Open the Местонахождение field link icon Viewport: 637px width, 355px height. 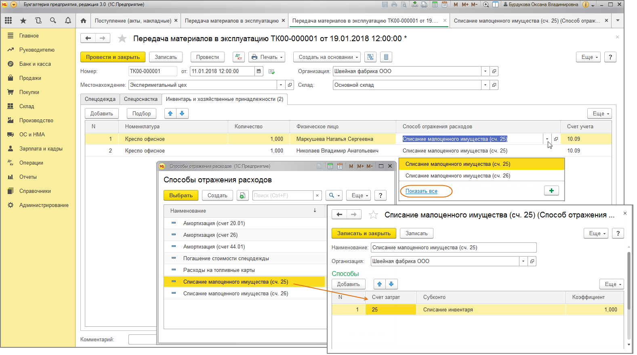click(x=290, y=85)
